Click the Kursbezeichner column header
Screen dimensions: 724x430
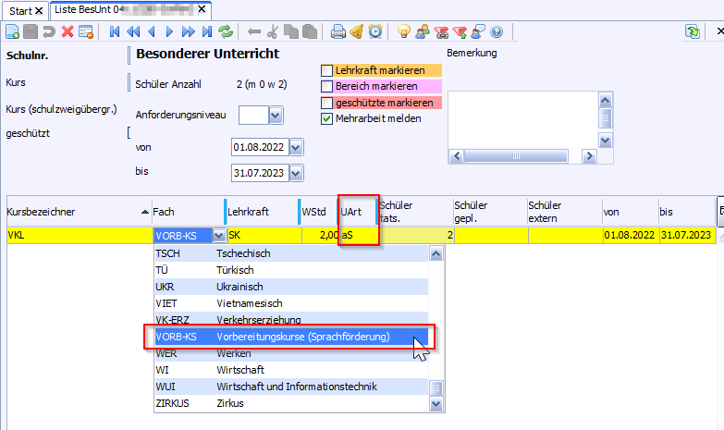(x=74, y=212)
